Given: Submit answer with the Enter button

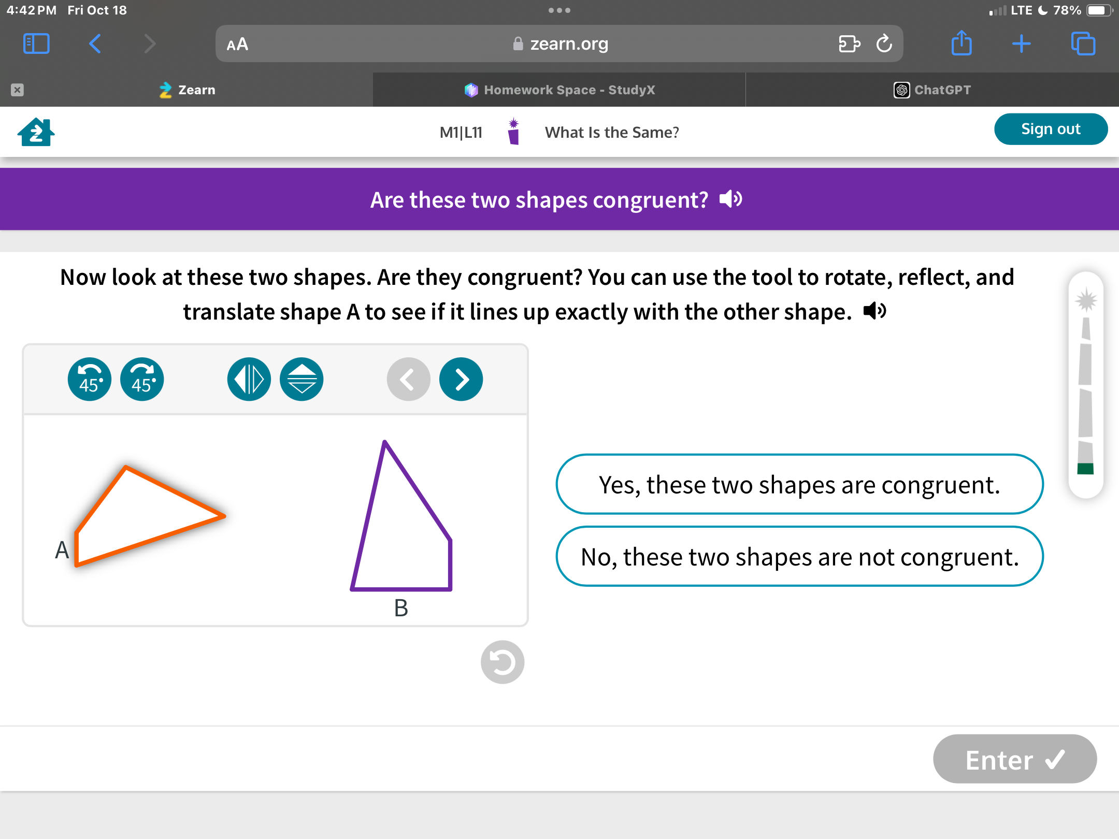Looking at the screenshot, I should click(x=1015, y=759).
